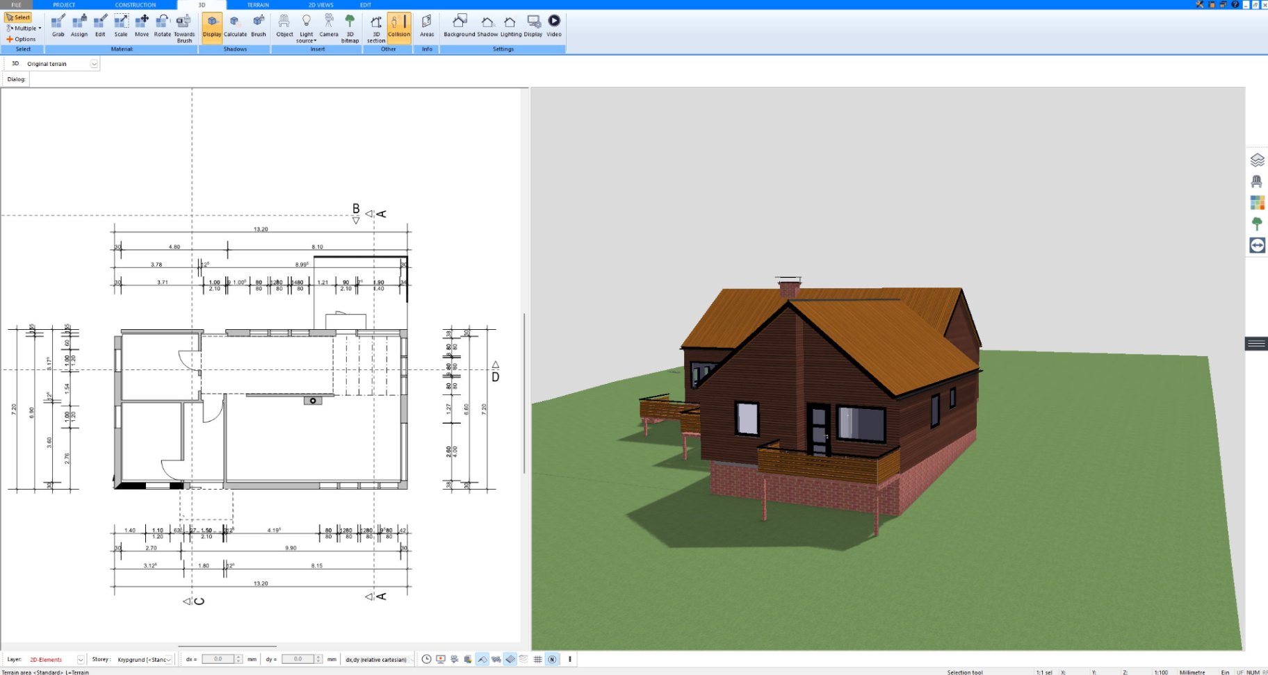Insert a Camera
This screenshot has height=675, width=1268.
tap(329, 26)
